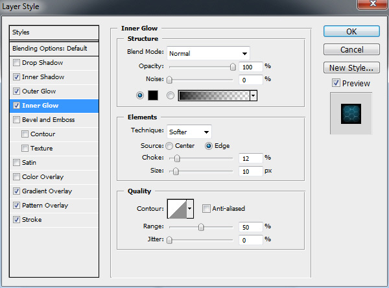Click the Choke slider handle
This screenshot has width=389, height=288.
177,158
